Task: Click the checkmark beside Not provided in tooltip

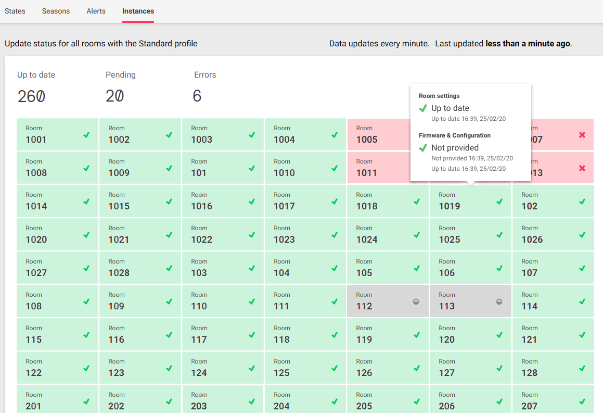Action: coord(422,148)
